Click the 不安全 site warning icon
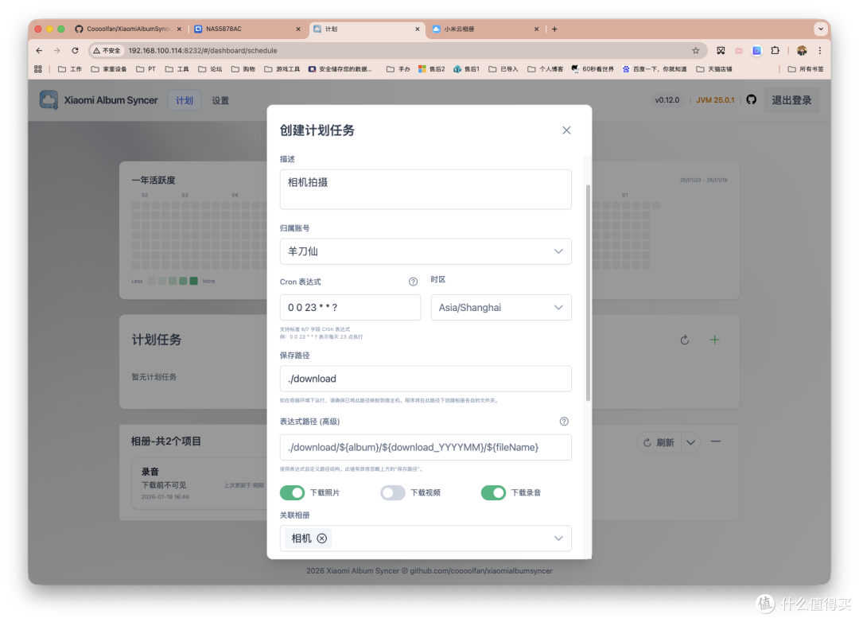 (107, 50)
